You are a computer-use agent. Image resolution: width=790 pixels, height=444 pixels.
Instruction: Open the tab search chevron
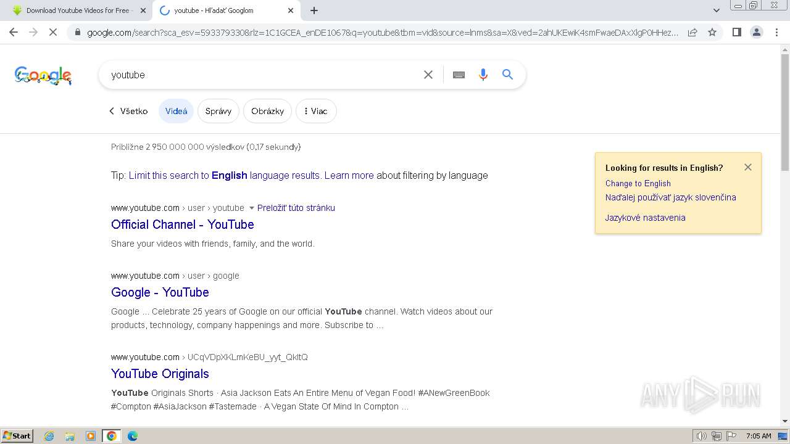[717, 10]
